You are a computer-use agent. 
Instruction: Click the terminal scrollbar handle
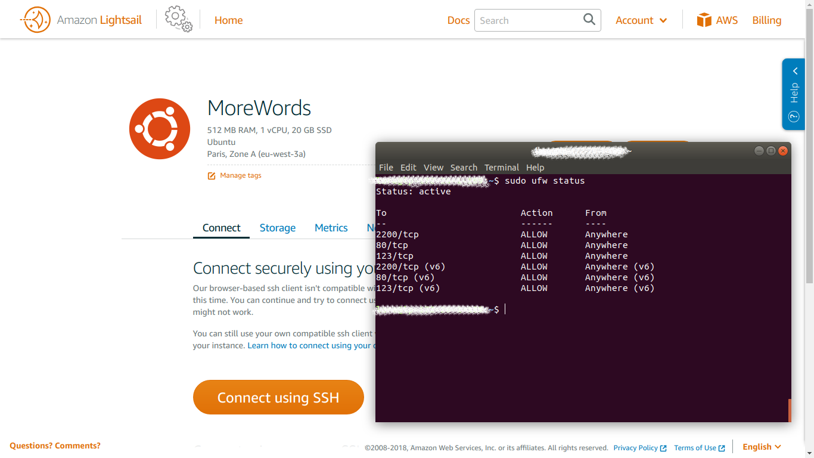click(x=790, y=410)
